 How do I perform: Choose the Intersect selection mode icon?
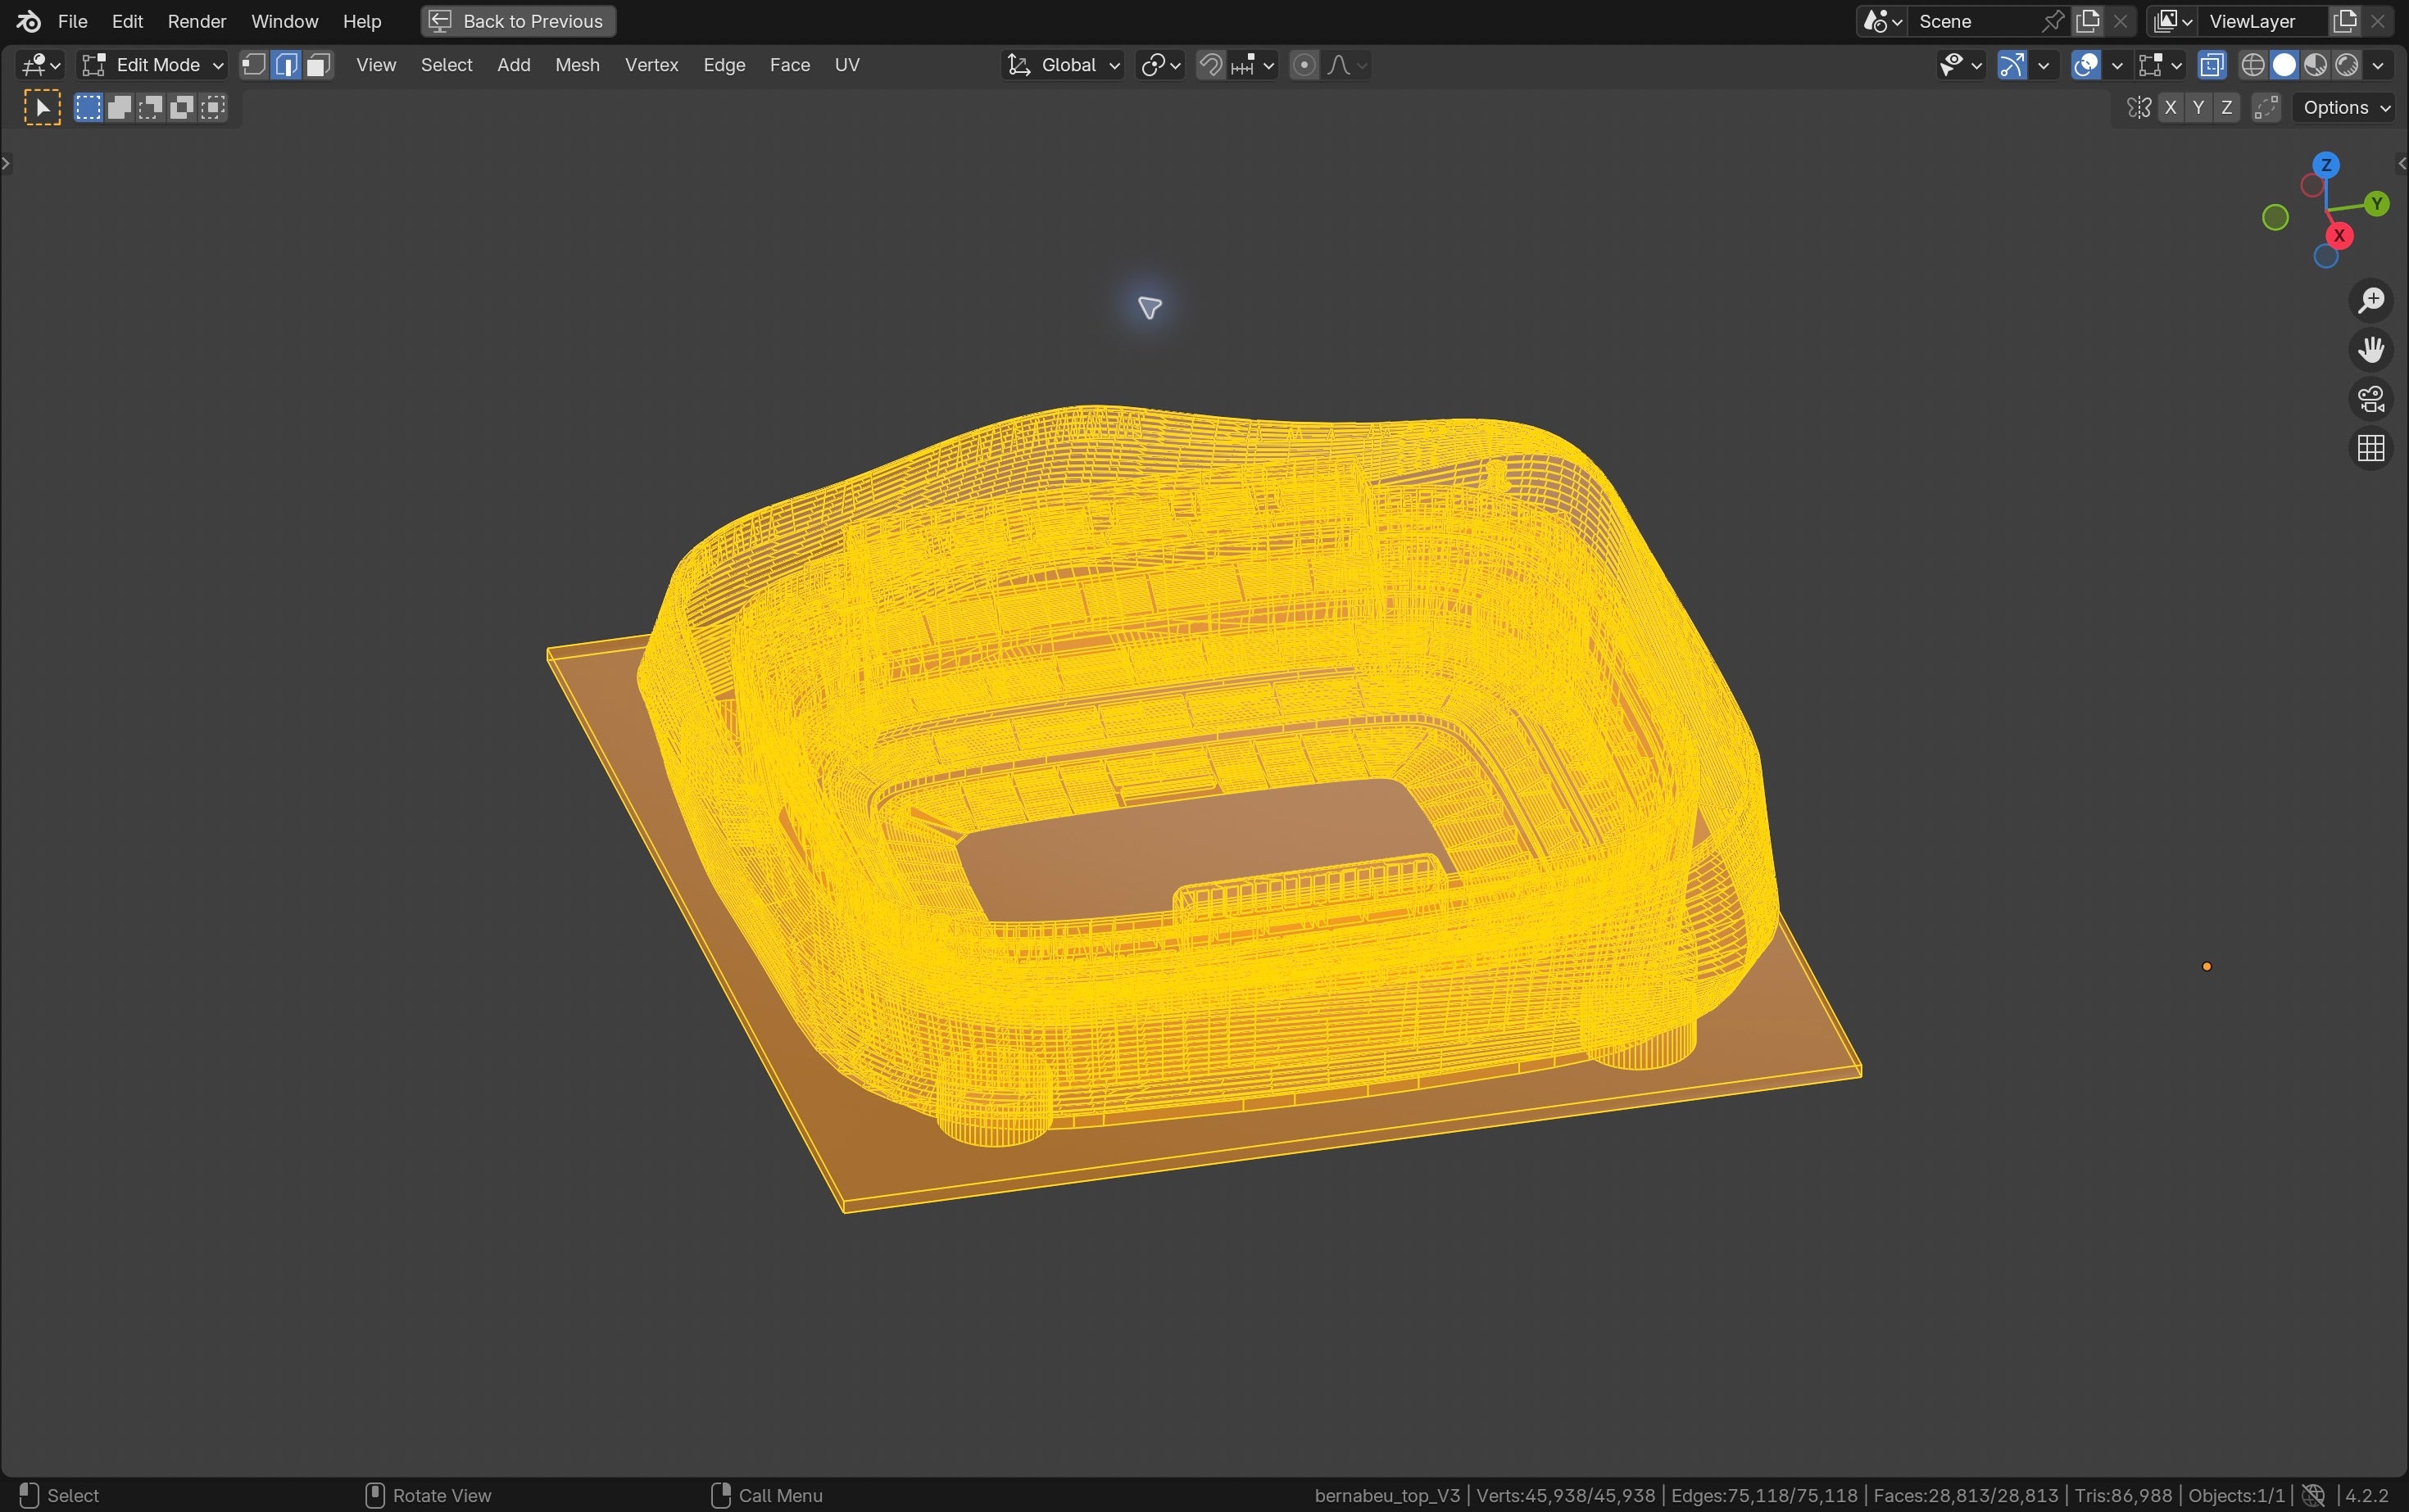click(x=213, y=108)
